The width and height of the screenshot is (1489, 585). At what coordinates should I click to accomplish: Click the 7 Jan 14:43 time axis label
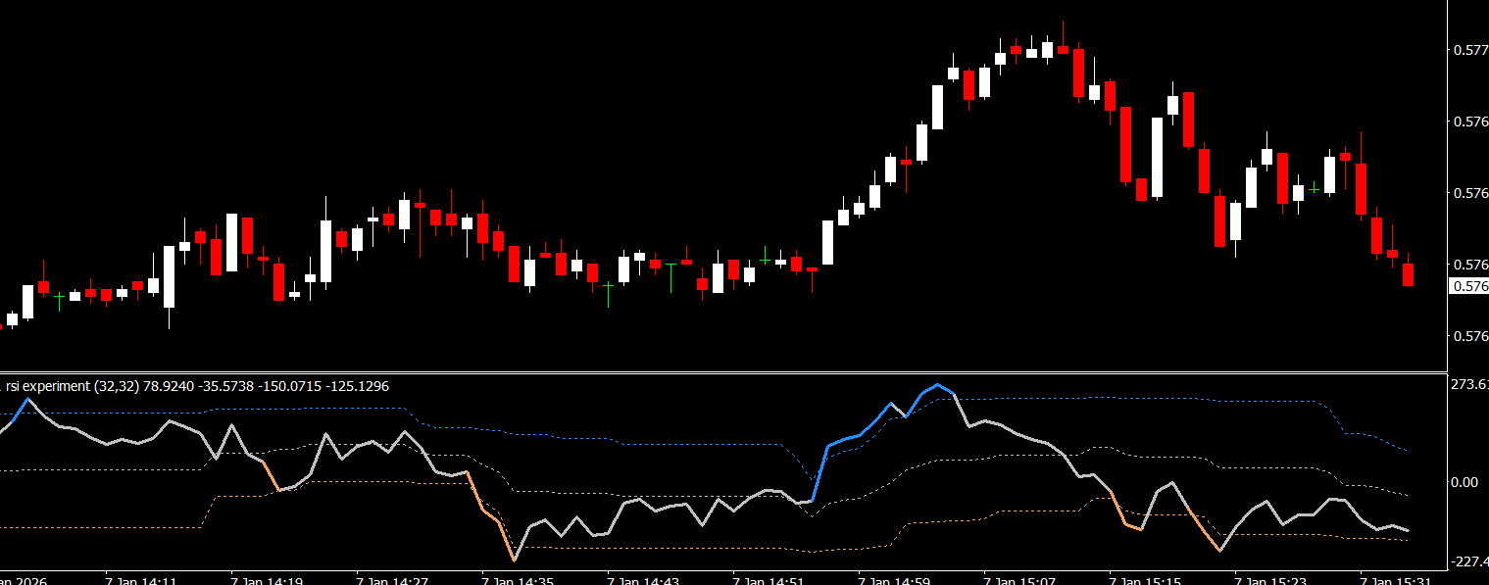(x=644, y=581)
